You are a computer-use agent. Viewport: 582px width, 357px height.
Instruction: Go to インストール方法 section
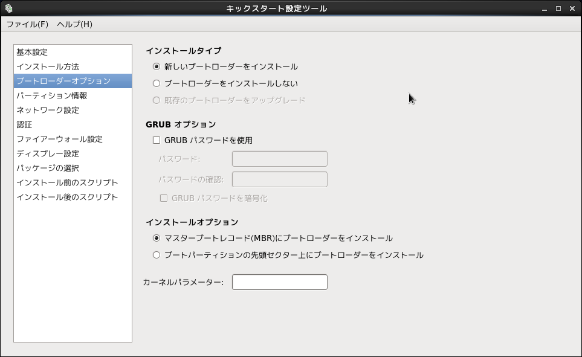pos(48,66)
